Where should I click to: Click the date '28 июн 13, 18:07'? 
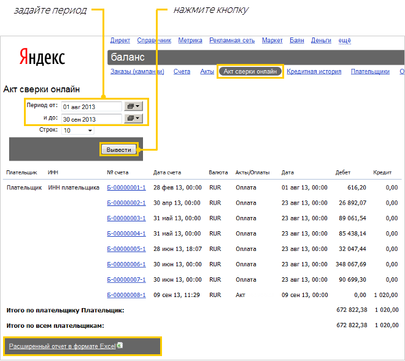click(x=177, y=249)
